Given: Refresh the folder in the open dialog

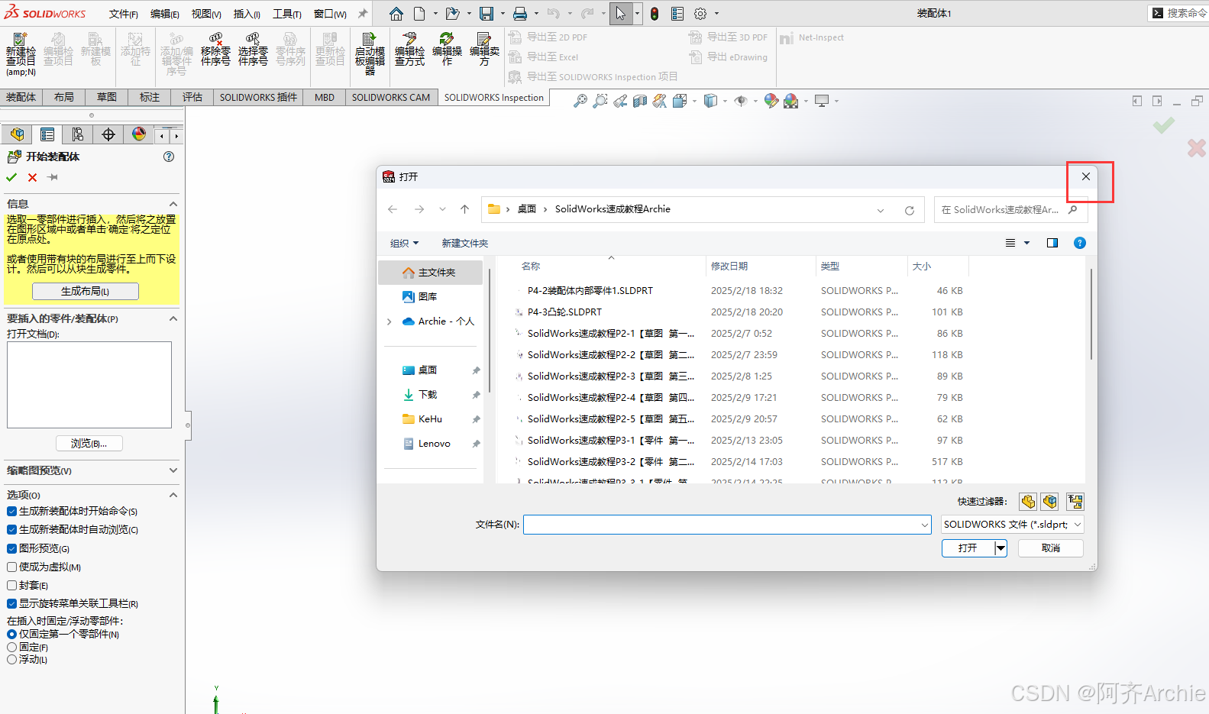Looking at the screenshot, I should click(910, 210).
